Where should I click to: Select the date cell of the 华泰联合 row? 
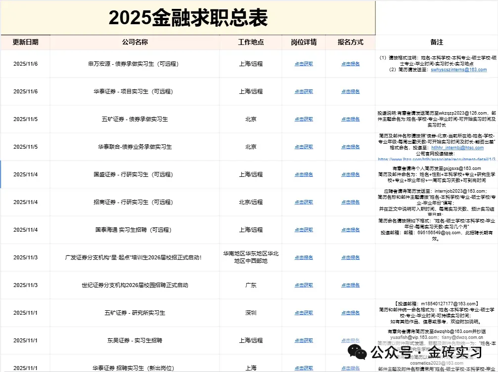point(25,147)
